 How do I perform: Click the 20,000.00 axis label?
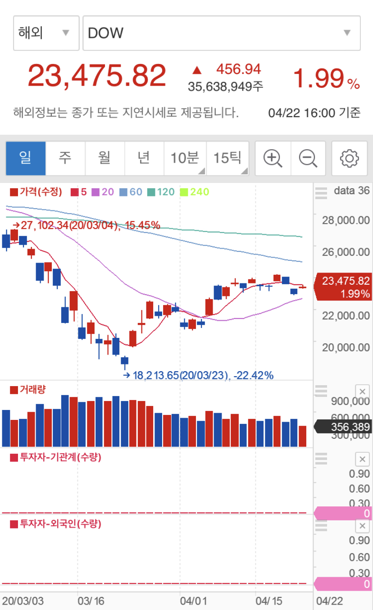pyautogui.click(x=346, y=347)
